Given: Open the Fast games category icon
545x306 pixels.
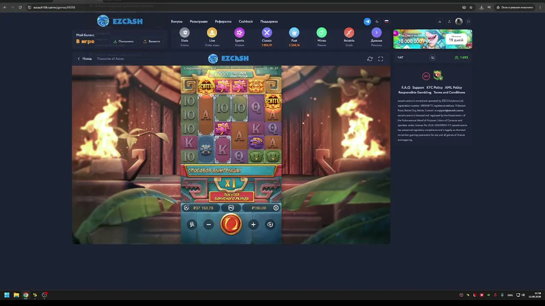Looking at the screenshot, I should pyautogui.click(x=294, y=33).
